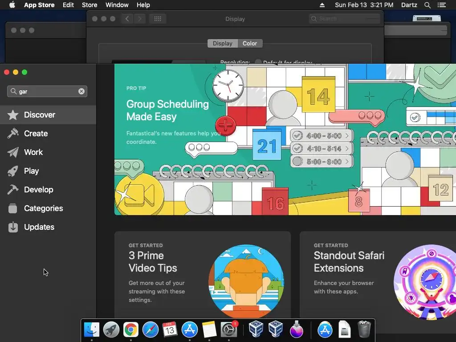456x342 pixels.
Task: Open the Work section with paper plane icon
Action: (x=48, y=152)
